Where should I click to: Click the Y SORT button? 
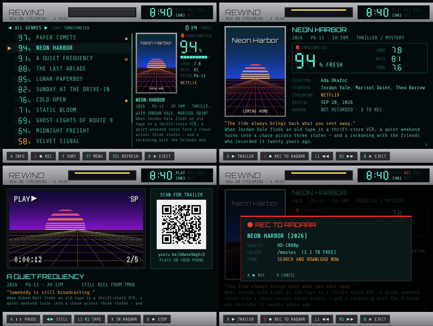pyautogui.click(x=69, y=156)
